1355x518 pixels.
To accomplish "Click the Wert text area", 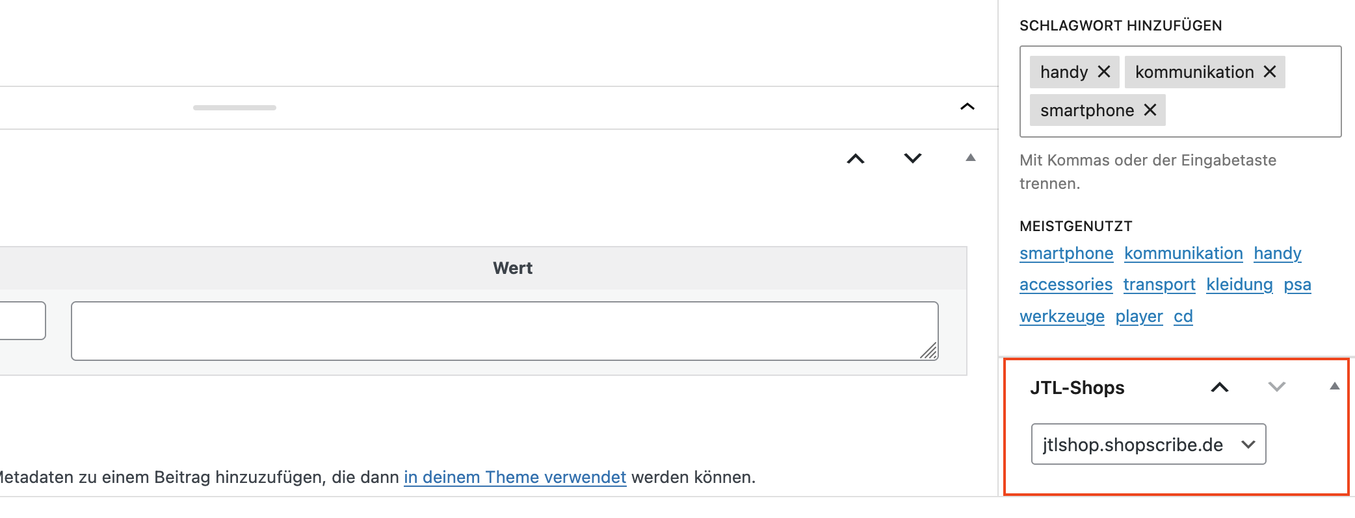I will 504,331.
